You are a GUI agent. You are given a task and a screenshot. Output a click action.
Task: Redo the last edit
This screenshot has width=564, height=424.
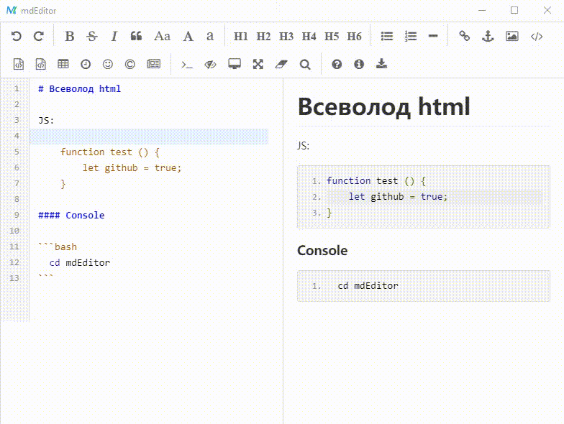pyautogui.click(x=39, y=36)
